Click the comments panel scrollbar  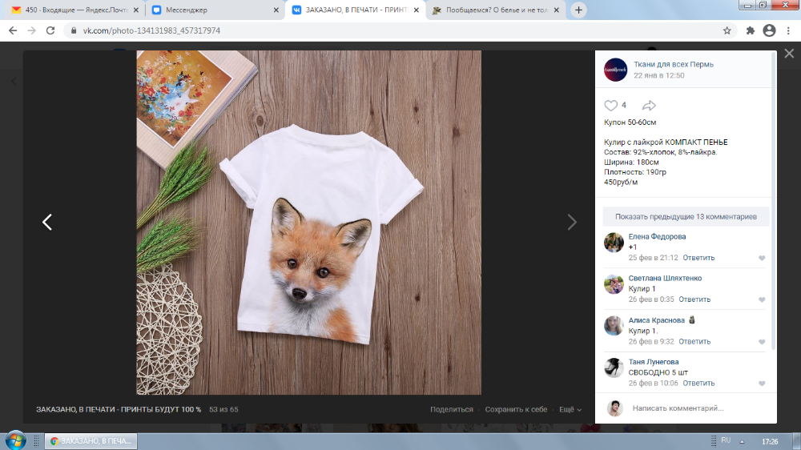point(774,200)
